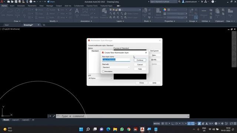
Task: Click the Clean Screen icon in status bar
Action: (x=231, y=123)
